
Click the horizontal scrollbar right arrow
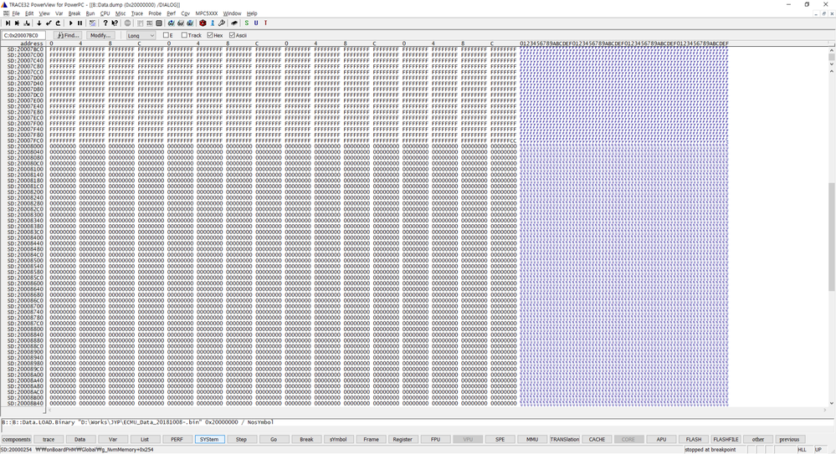click(x=825, y=411)
